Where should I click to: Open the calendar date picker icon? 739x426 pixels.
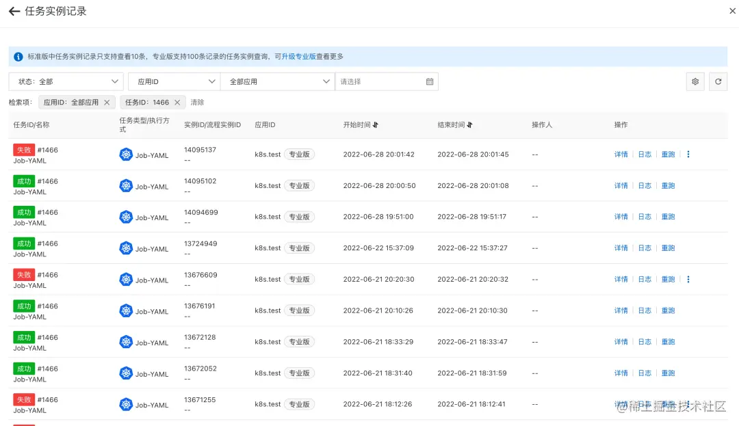click(x=429, y=81)
